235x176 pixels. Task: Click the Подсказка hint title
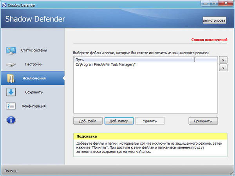click(87, 136)
